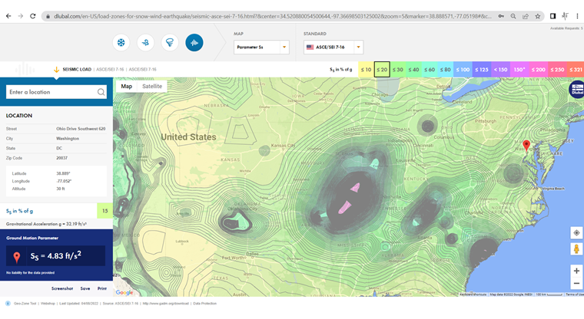Click the Print button

click(102, 288)
